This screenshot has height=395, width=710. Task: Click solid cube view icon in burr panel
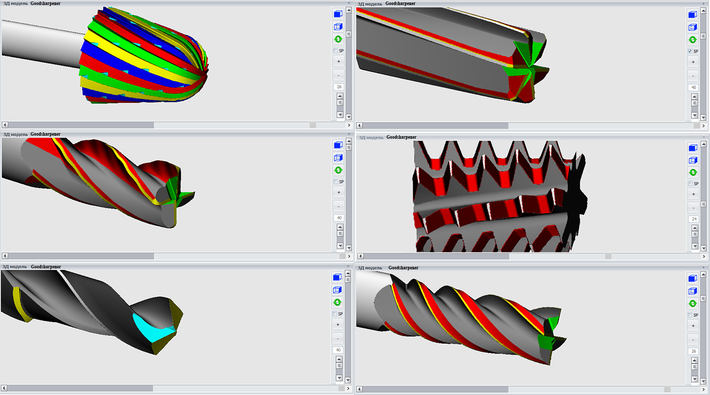click(x=338, y=14)
